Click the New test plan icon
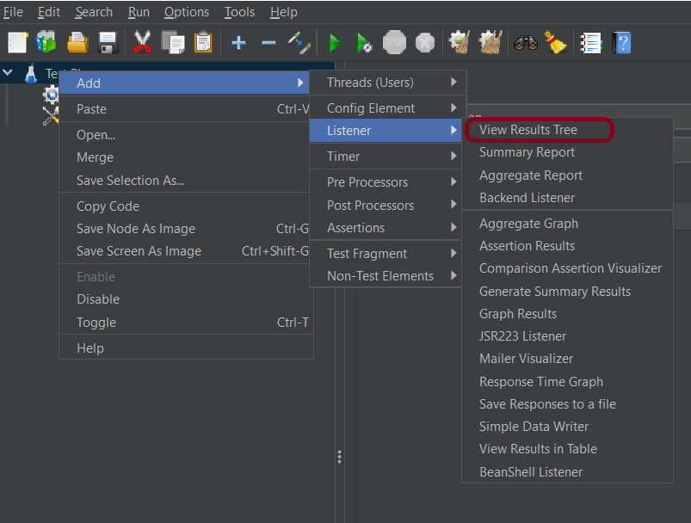691x523 pixels. click(17, 42)
